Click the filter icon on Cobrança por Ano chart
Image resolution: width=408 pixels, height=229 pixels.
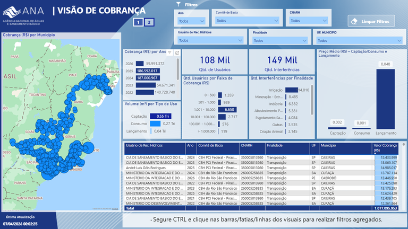pos(171,52)
